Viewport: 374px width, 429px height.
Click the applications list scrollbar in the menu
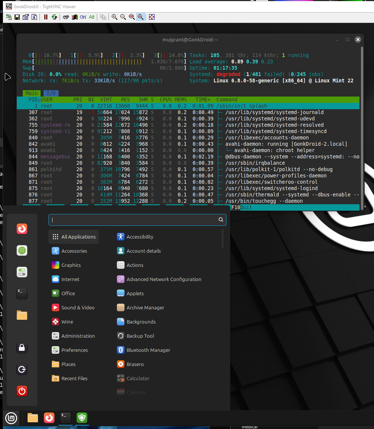click(x=222, y=238)
